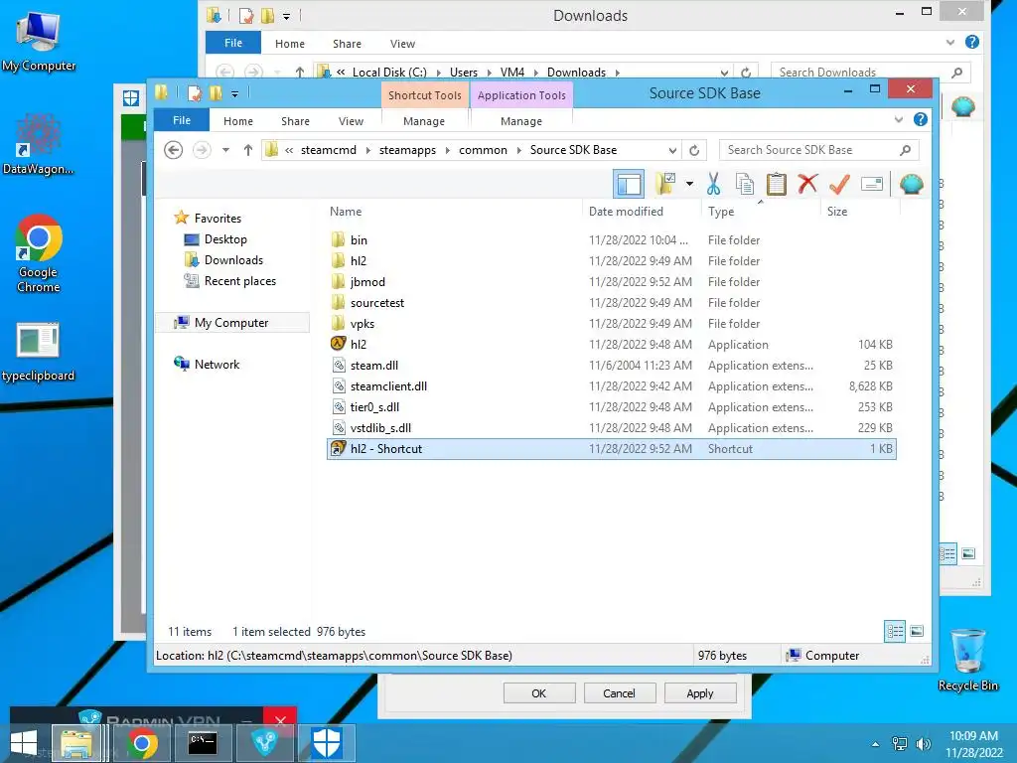Open DataWagon desktop shortcut
The width and height of the screenshot is (1017, 763).
(x=39, y=143)
